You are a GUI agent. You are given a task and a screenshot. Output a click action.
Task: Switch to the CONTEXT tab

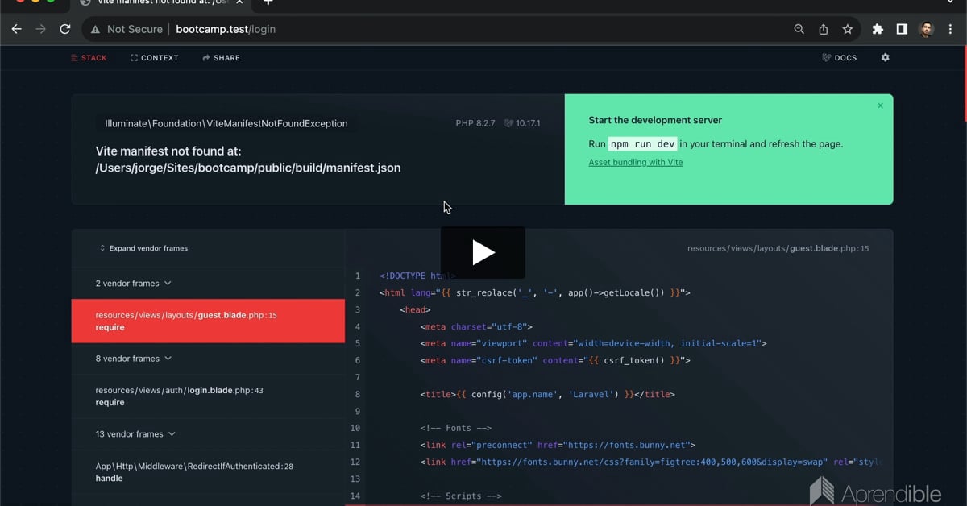pyautogui.click(x=154, y=58)
